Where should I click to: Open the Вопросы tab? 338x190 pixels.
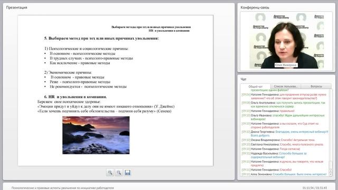[x=316, y=87]
